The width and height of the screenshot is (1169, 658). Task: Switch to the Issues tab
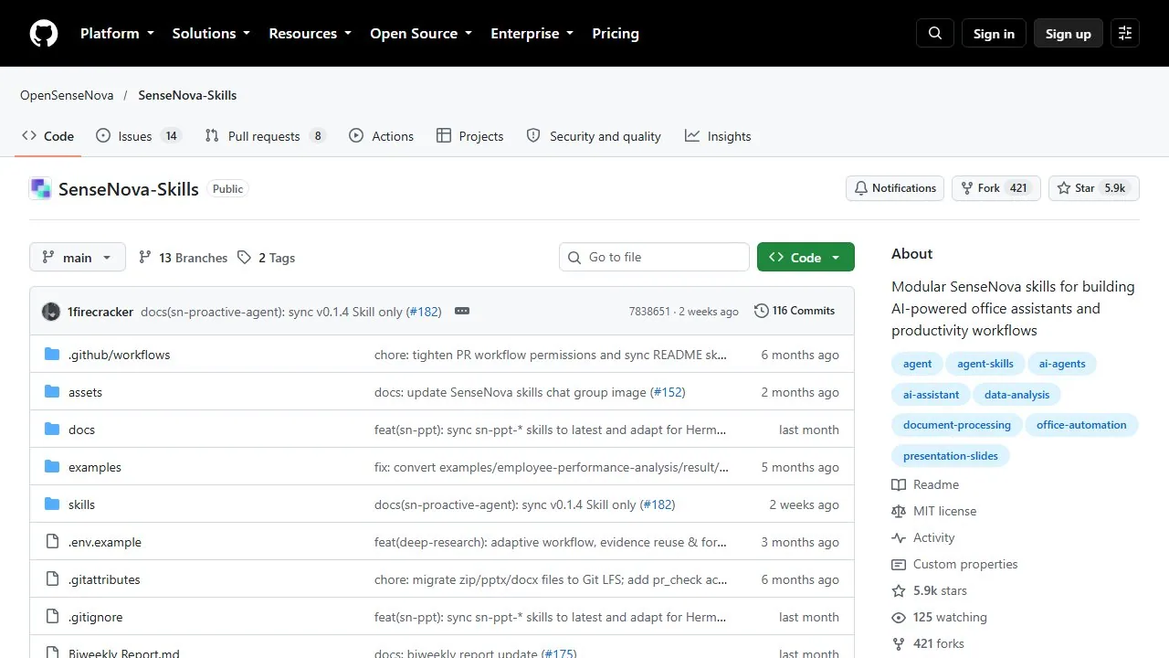[139, 136]
